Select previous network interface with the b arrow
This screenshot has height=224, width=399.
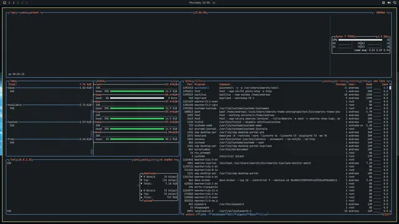point(161,160)
